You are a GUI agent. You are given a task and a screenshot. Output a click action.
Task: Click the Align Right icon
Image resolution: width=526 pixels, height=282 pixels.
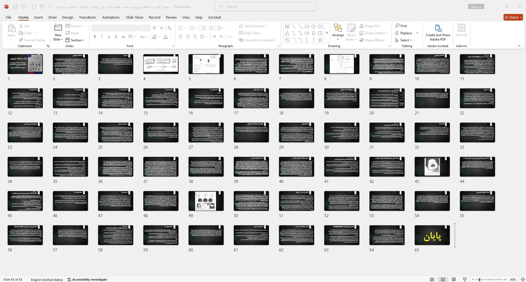coord(195,36)
